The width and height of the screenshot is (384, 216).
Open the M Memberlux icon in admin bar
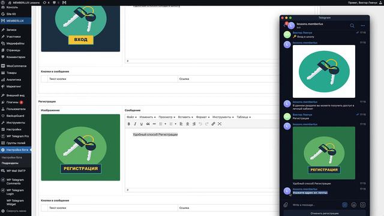coord(64,2)
